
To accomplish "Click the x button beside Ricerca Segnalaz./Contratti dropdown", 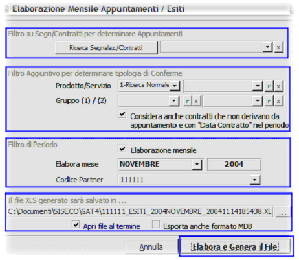I will click(x=278, y=47).
